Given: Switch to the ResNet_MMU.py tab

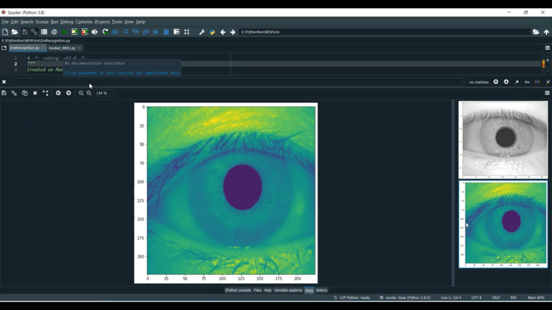Looking at the screenshot, I should [62, 48].
